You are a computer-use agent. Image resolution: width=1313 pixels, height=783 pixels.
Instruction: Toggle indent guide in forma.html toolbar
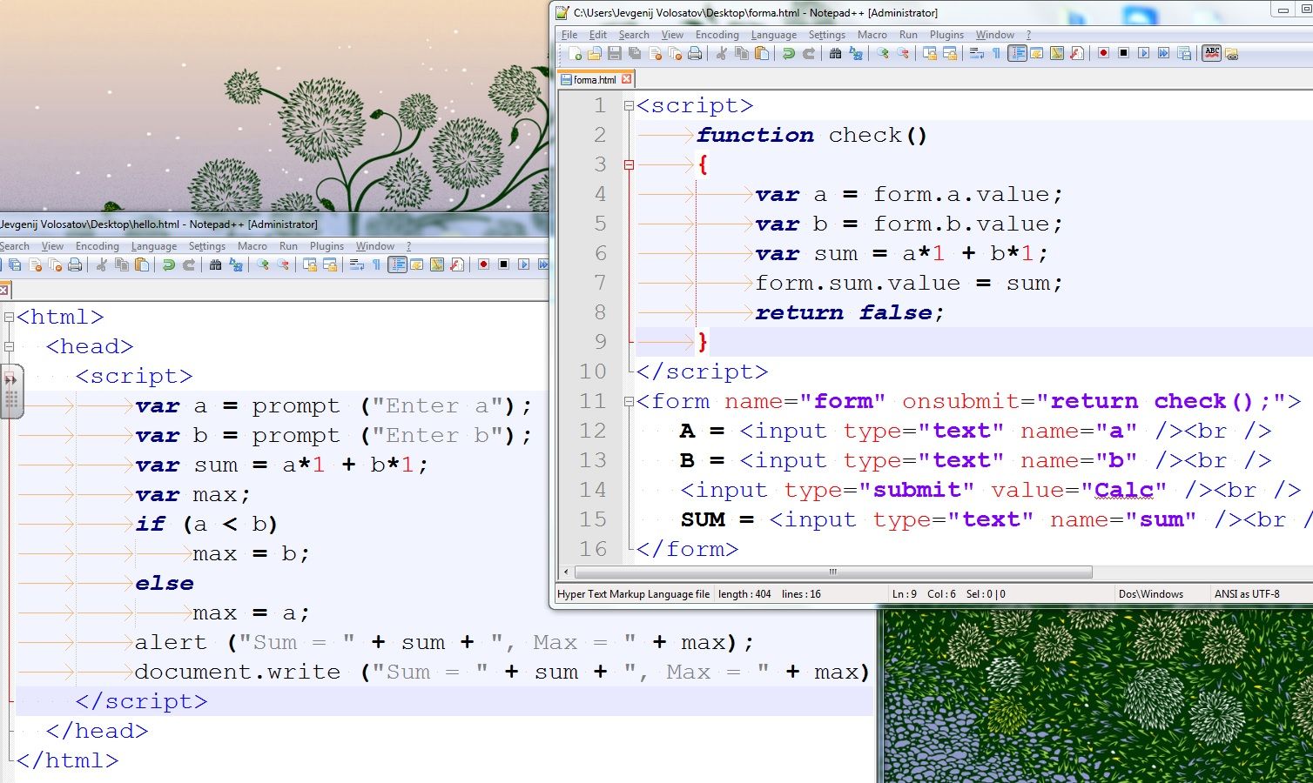pos(1017,54)
